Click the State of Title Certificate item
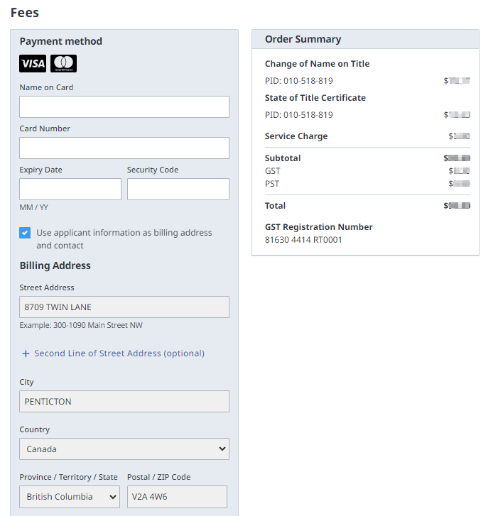Image resolution: width=498 pixels, height=516 pixels. (315, 98)
